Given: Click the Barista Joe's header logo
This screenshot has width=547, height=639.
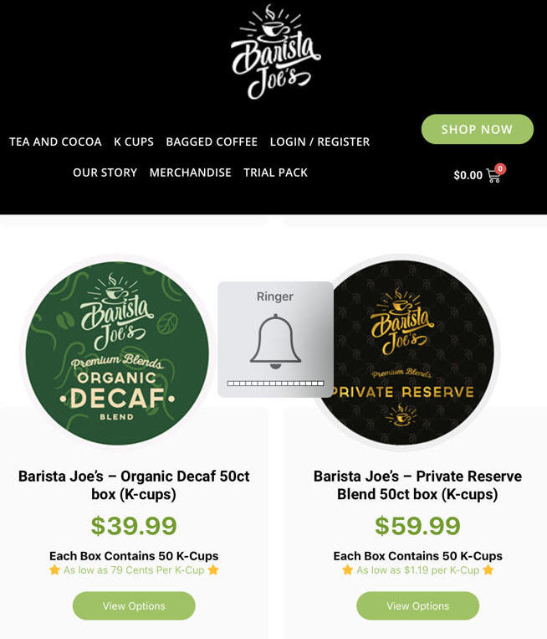Looking at the screenshot, I should pos(275,52).
